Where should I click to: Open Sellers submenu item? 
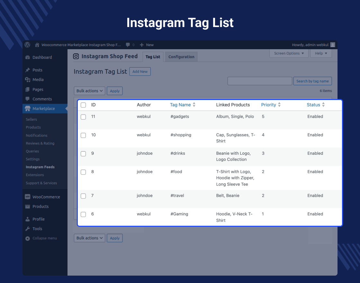[x=31, y=119]
